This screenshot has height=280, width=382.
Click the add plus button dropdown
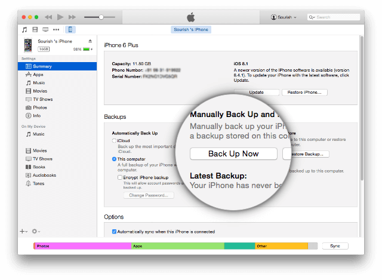click(x=24, y=231)
